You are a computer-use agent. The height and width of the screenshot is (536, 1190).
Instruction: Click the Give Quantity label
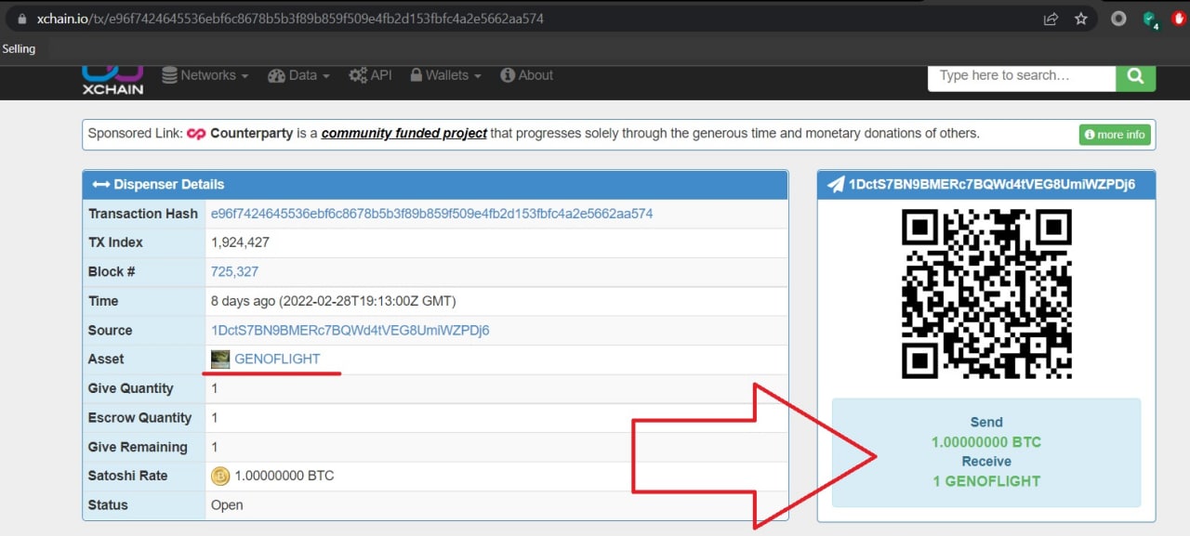[x=131, y=388]
